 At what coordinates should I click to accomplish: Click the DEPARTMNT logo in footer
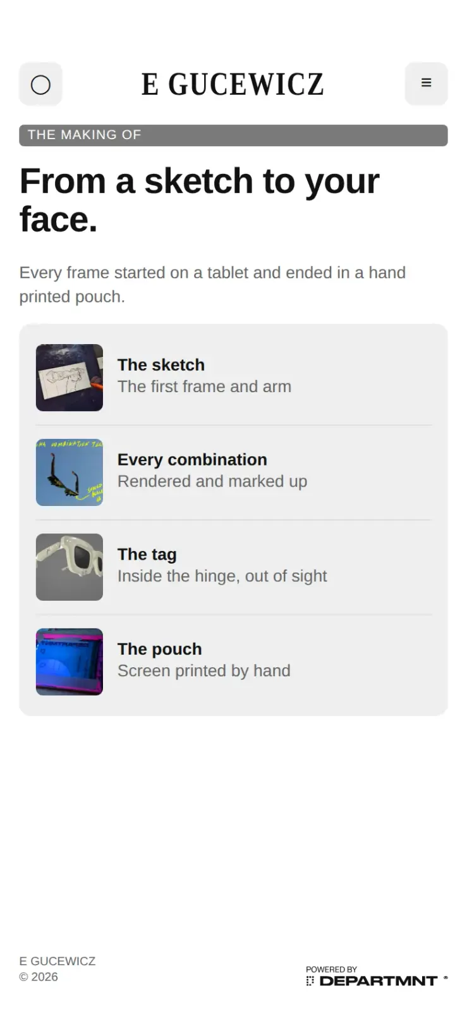pos(377,981)
